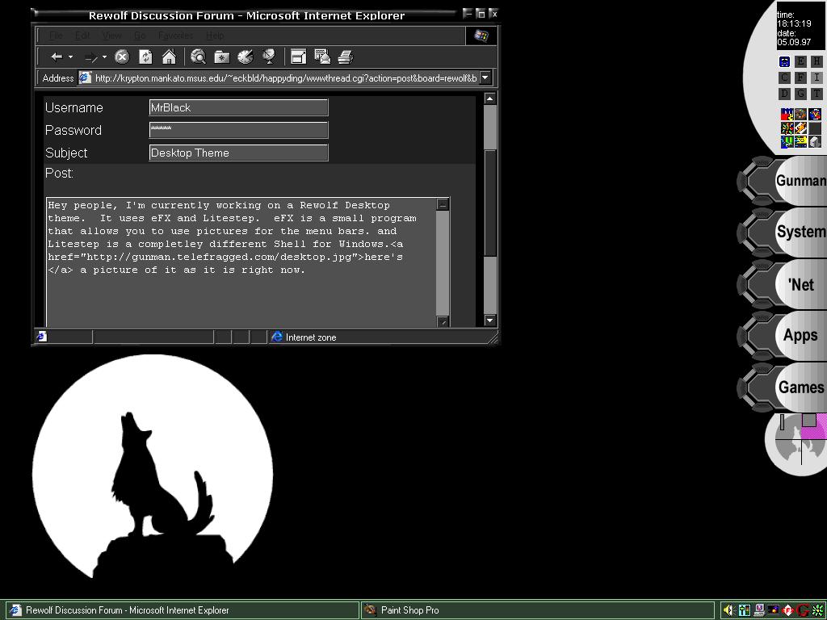Open the Help menu
The image size is (827, 620).
tap(215, 36)
